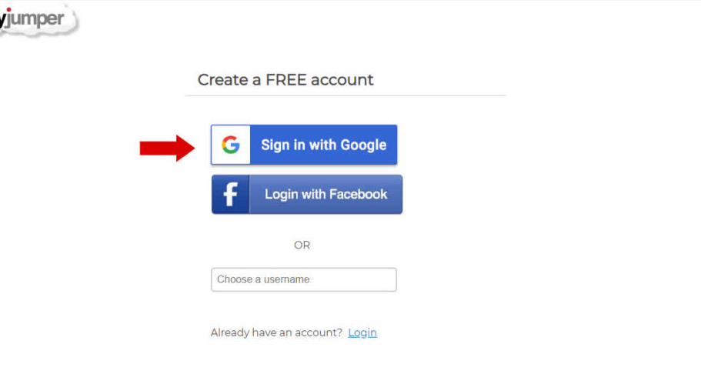Focus the Choose a username field
701x374 pixels.
click(303, 279)
